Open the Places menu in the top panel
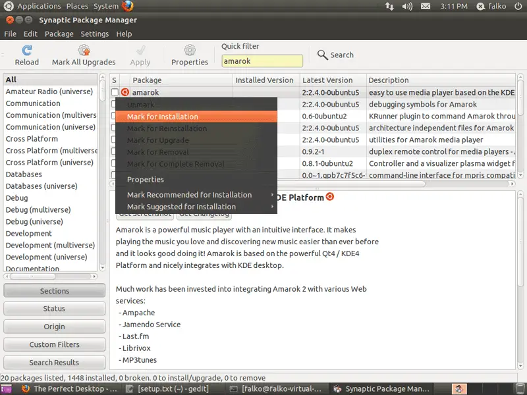This screenshot has width=527, height=395. (77, 6)
